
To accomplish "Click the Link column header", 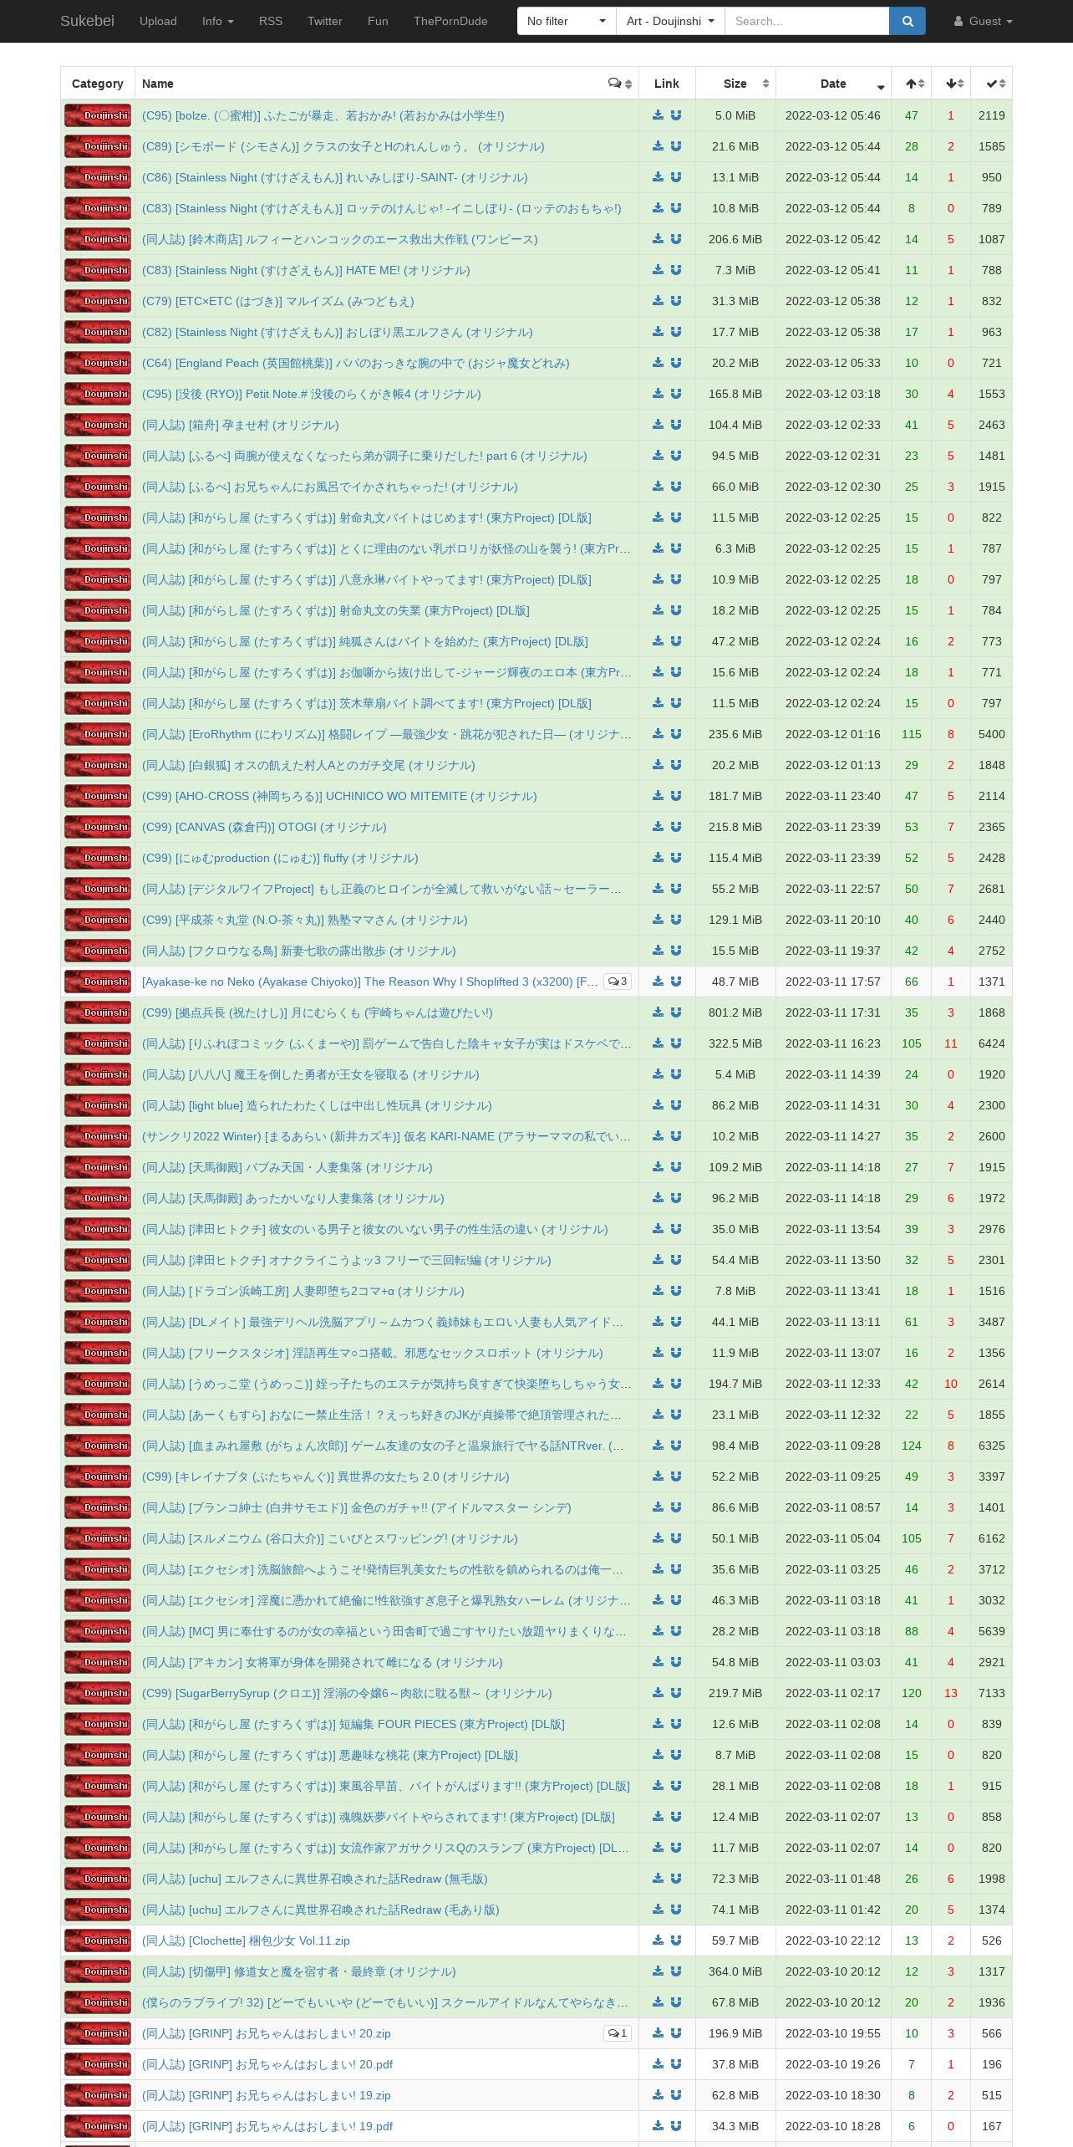I will (x=667, y=84).
